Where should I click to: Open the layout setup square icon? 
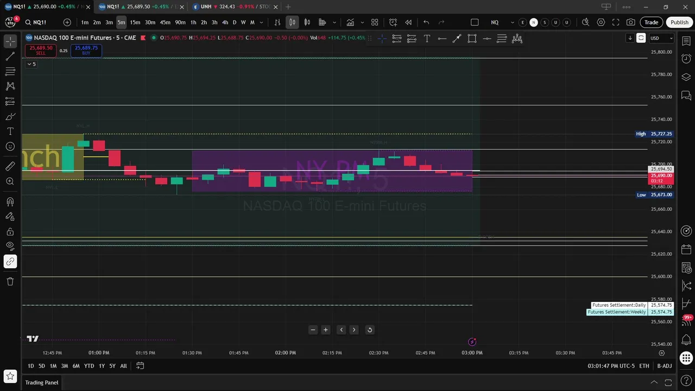tap(475, 22)
